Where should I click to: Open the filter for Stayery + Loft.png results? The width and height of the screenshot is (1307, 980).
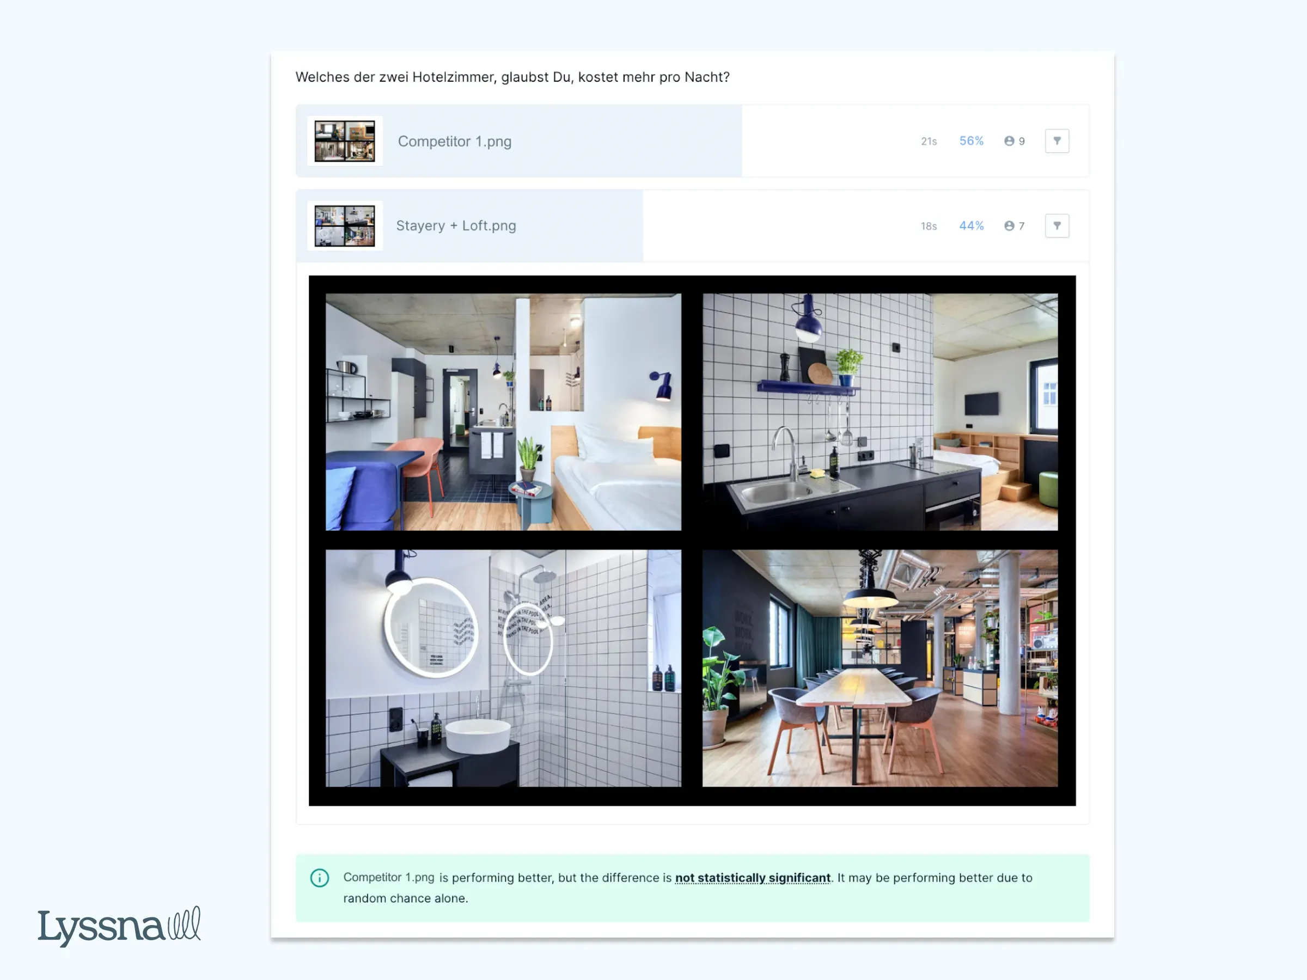pyautogui.click(x=1057, y=225)
